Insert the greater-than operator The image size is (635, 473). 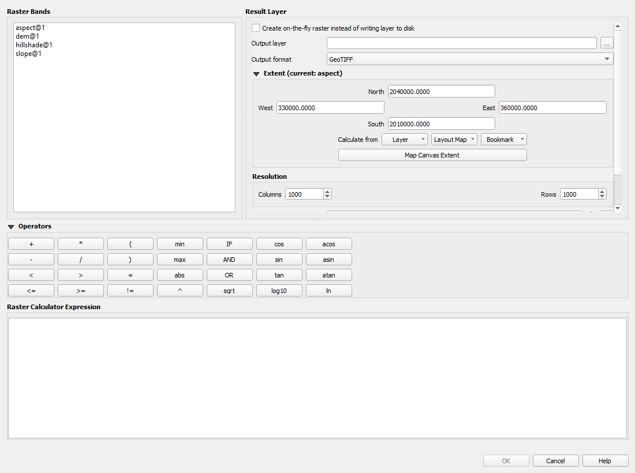[x=81, y=275]
